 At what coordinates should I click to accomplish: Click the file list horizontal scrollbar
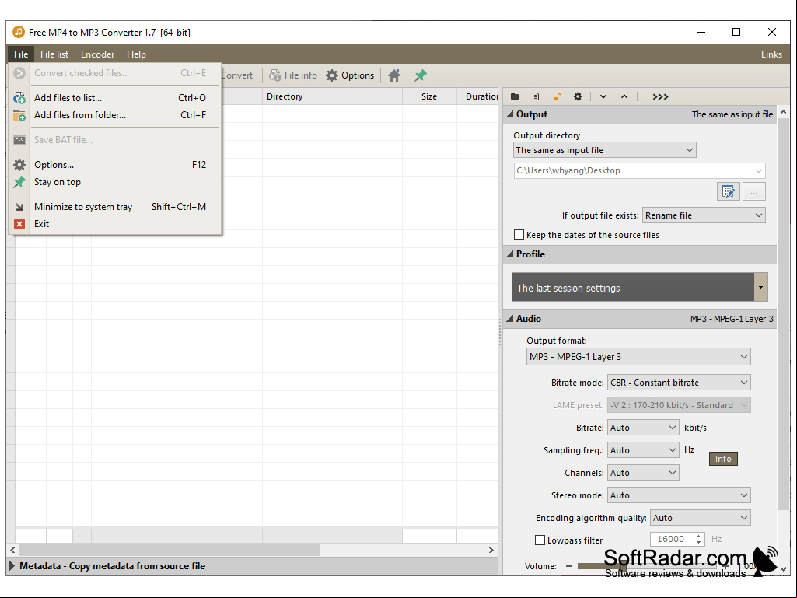170,551
